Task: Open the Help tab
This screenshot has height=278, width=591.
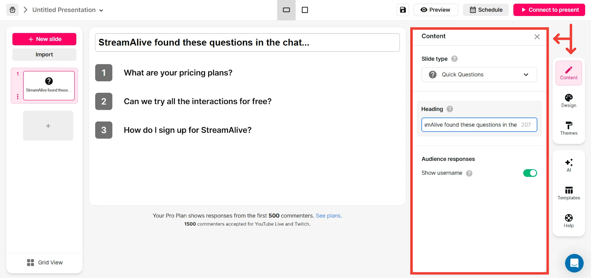Action: click(569, 221)
